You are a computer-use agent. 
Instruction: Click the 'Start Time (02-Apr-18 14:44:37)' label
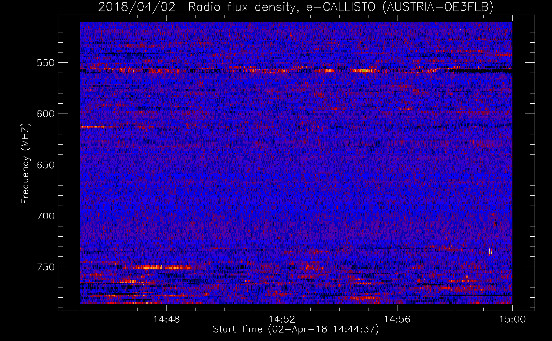(x=296, y=329)
